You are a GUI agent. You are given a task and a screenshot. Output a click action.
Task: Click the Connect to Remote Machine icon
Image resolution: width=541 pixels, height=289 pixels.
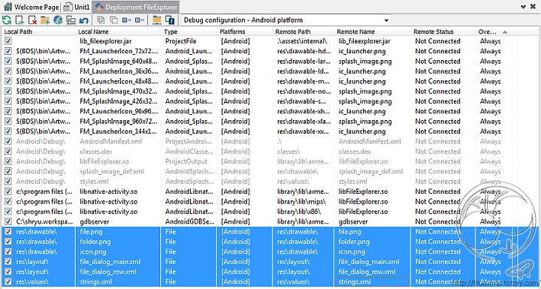click(x=71, y=20)
